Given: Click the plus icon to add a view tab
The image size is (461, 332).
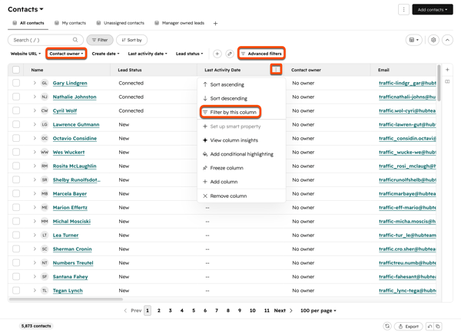Looking at the screenshot, I should 215,23.
